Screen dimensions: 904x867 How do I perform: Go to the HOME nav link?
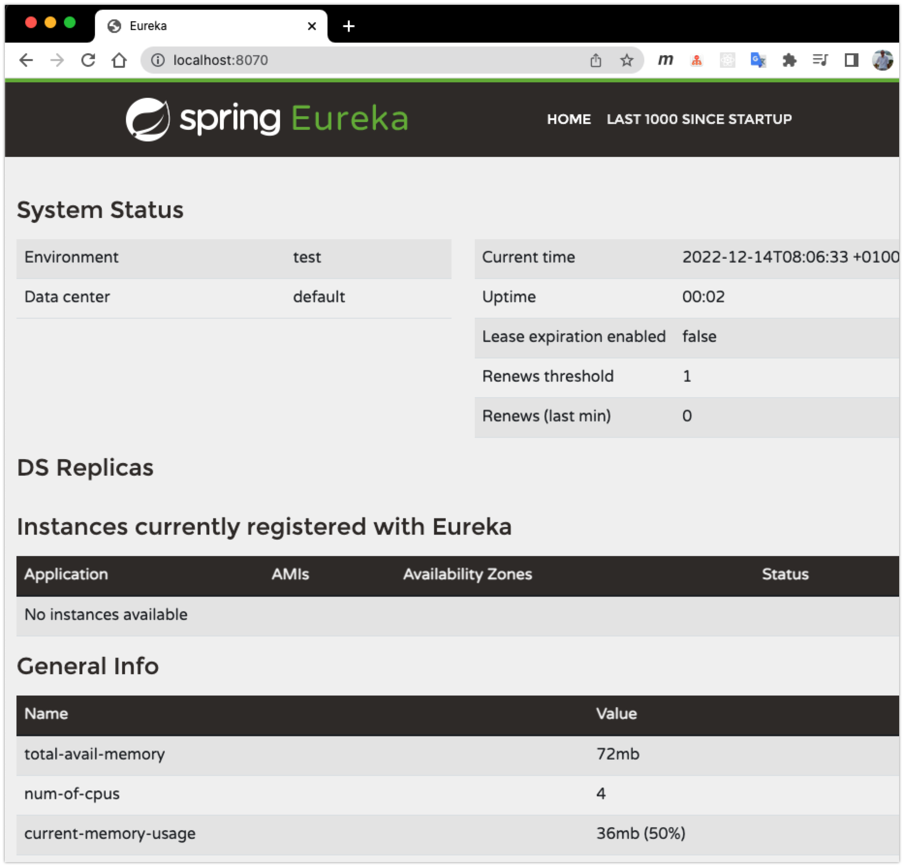pos(569,119)
